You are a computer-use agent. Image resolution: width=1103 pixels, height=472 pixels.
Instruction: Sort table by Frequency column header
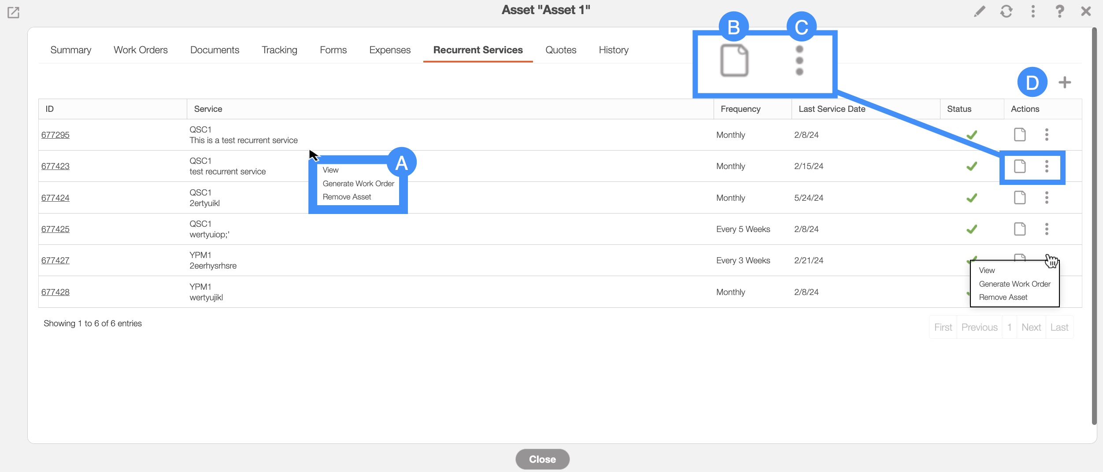click(x=740, y=109)
